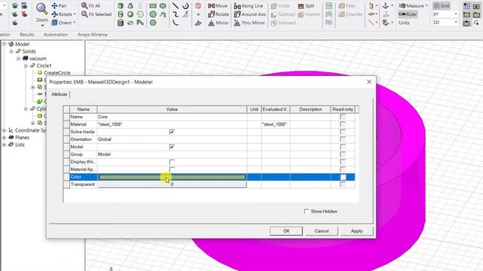This screenshot has height=271, width=483.
Task: Confirm properties with OK button
Action: tap(286, 231)
